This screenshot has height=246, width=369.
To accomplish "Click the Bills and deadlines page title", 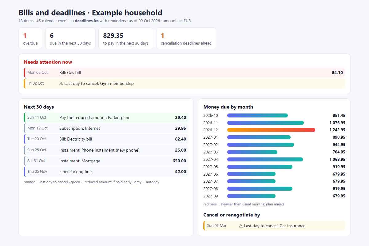I will (90, 13).
